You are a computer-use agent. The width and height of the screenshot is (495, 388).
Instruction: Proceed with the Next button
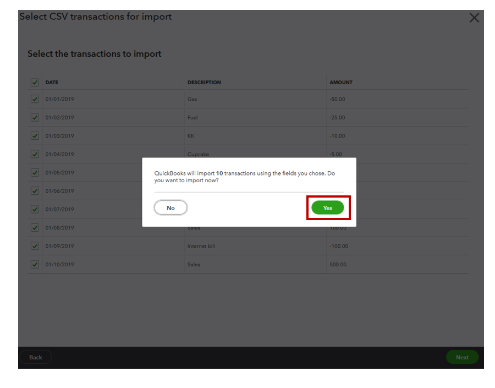462,357
